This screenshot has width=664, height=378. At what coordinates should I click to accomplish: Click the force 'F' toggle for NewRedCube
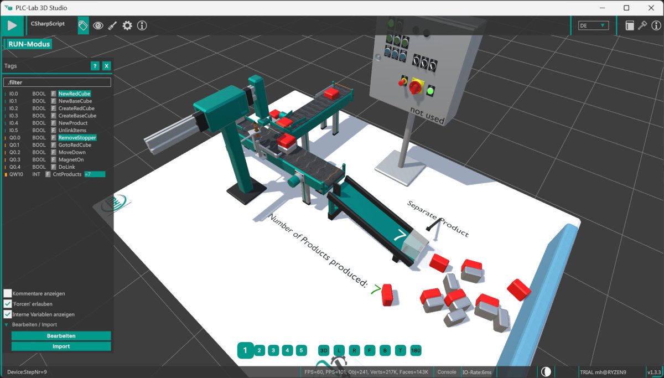pyautogui.click(x=54, y=94)
